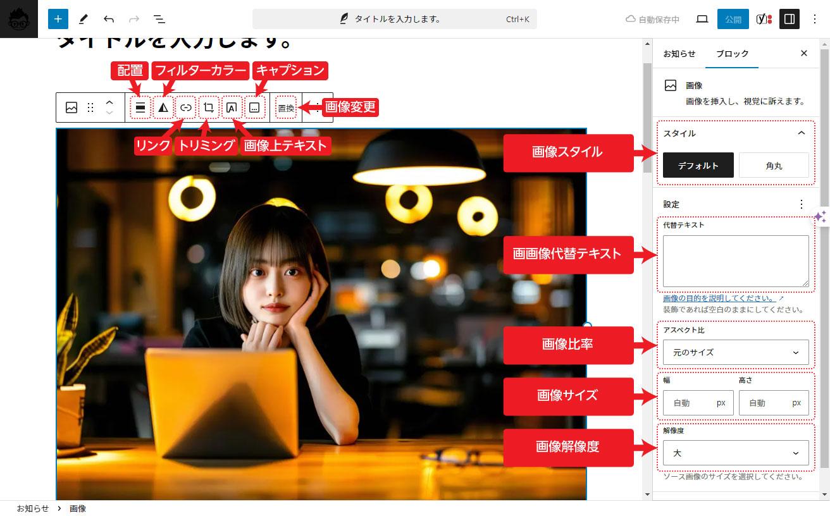
Task: Open the document overview list view
Action: point(159,19)
